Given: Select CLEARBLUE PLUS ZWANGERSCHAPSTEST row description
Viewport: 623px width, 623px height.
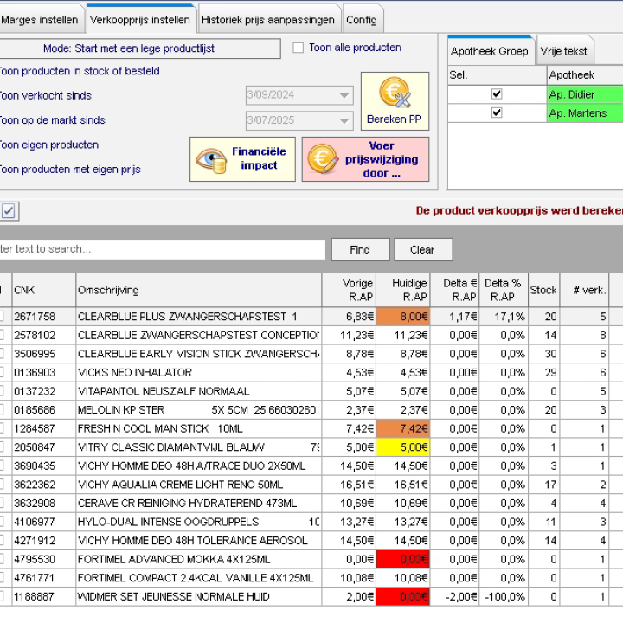Looking at the screenshot, I should (199, 317).
